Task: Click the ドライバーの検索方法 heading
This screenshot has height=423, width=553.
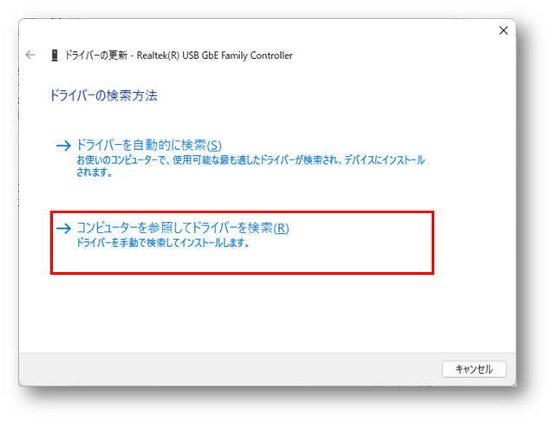Action: coord(103,95)
